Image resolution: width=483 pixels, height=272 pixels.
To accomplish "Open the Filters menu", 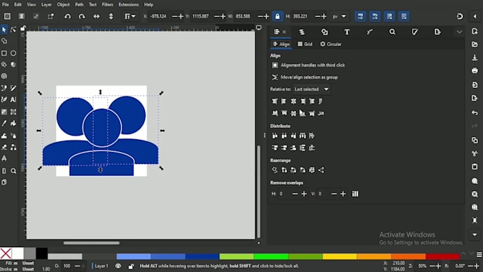I will point(107,5).
